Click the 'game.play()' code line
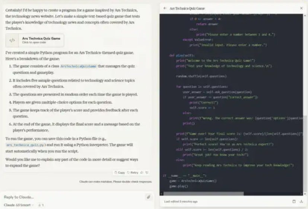Screen dimensions: 308x209 click(x=178, y=186)
